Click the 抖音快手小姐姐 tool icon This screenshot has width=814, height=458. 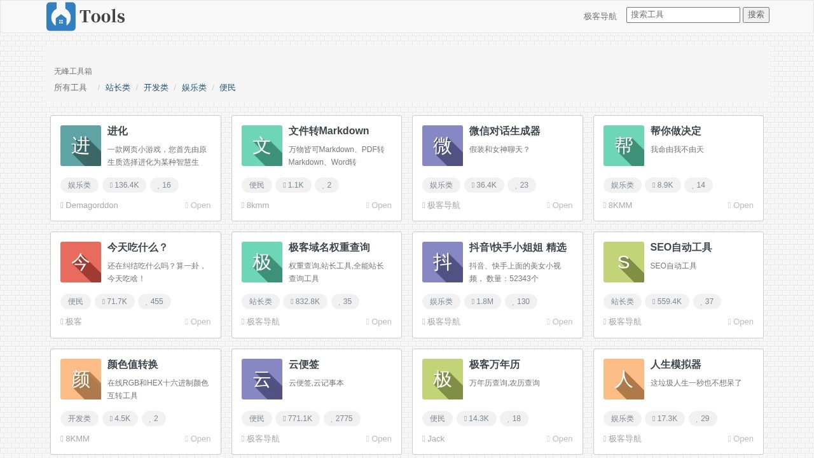pos(442,262)
